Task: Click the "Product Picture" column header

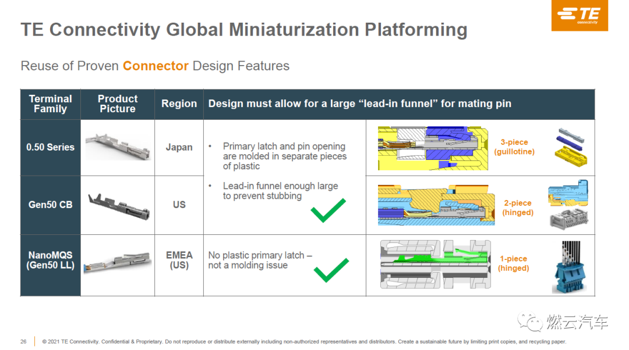Action: pyautogui.click(x=118, y=103)
